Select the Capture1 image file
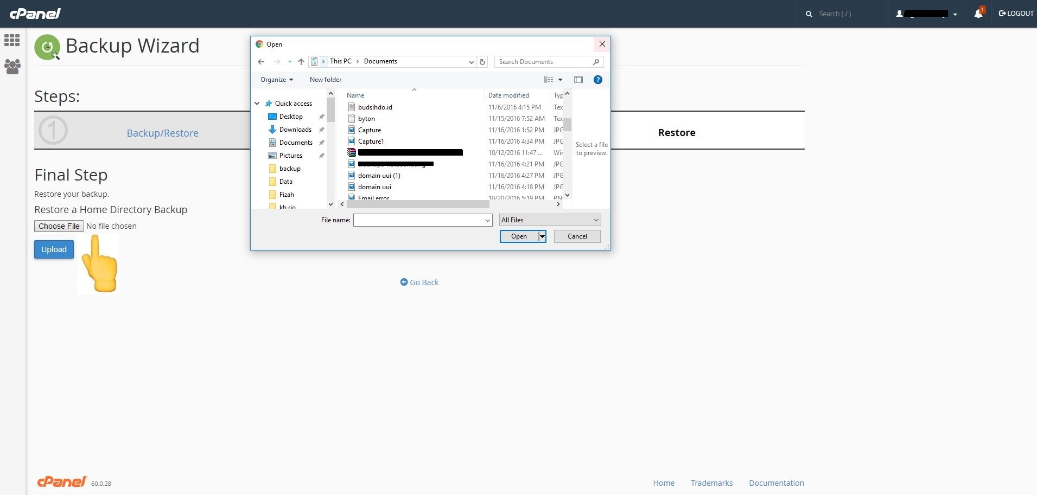This screenshot has height=495, width=1037. point(371,142)
